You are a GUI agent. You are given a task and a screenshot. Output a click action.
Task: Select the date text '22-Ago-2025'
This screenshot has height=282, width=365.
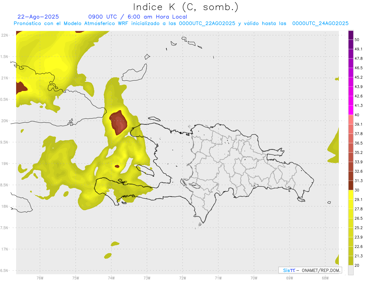38,17
